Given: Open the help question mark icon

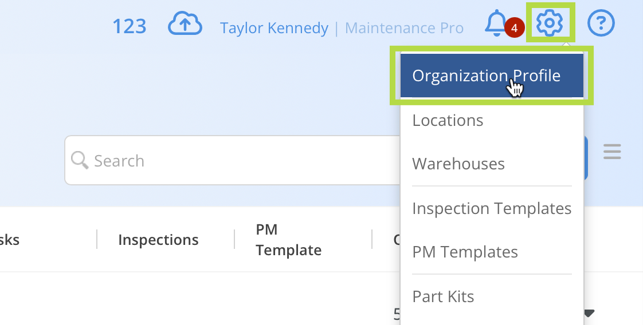Looking at the screenshot, I should click(x=601, y=23).
